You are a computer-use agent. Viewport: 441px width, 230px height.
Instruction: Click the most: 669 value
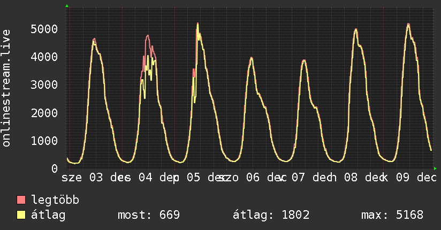(x=149, y=215)
